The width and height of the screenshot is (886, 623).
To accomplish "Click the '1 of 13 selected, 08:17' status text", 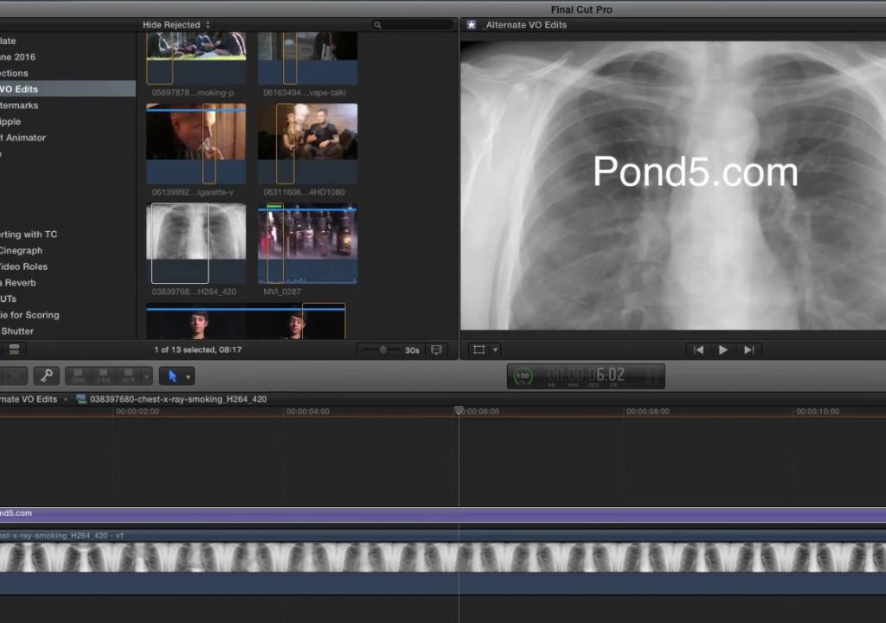I will [197, 350].
